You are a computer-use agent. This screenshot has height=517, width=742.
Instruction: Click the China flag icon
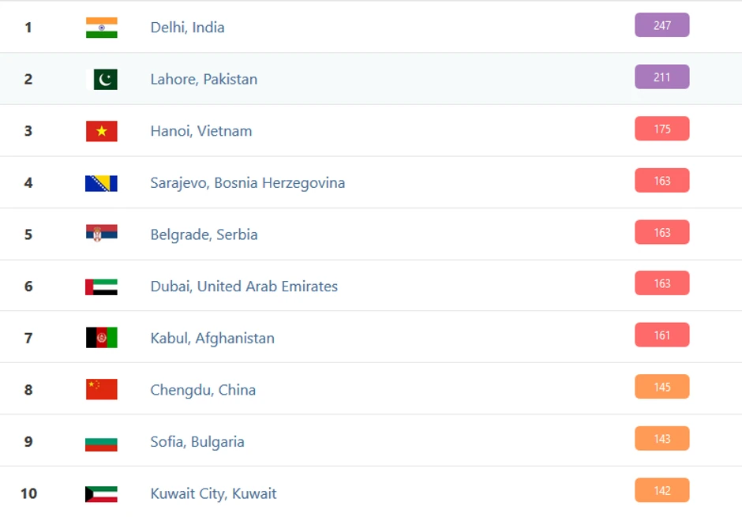101,389
